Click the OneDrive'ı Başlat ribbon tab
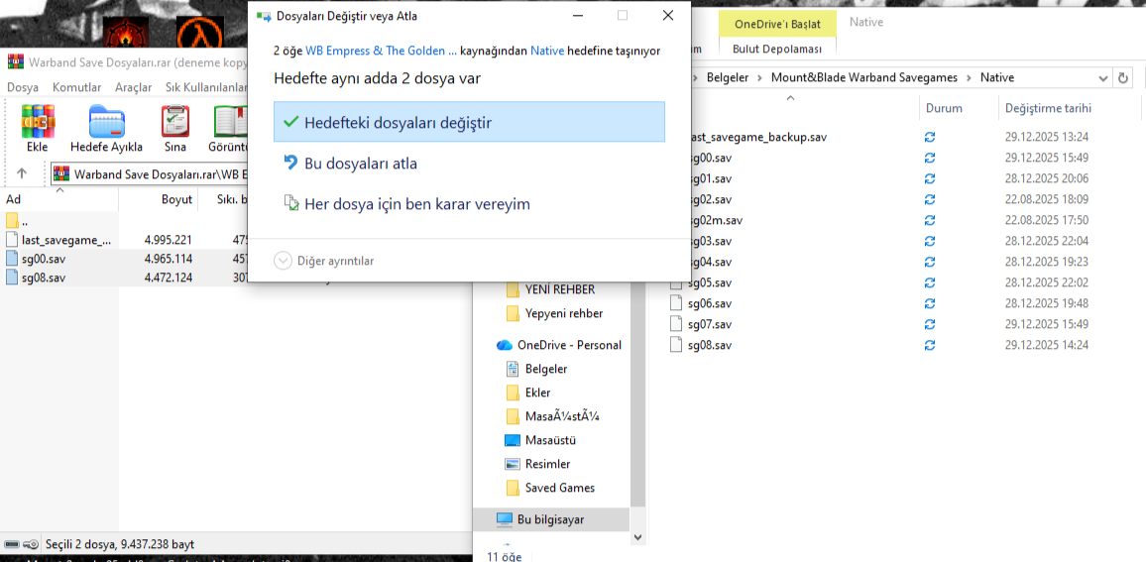1146x562 pixels. point(777,24)
